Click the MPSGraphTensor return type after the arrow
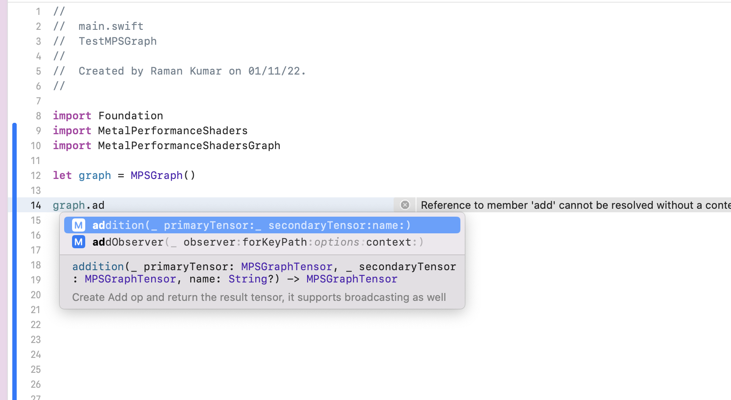 coord(351,279)
